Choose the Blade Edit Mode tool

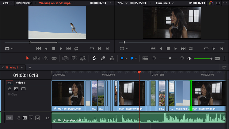click(54, 58)
